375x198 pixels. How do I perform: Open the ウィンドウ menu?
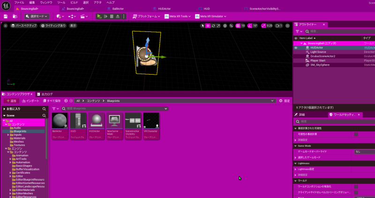46,2
